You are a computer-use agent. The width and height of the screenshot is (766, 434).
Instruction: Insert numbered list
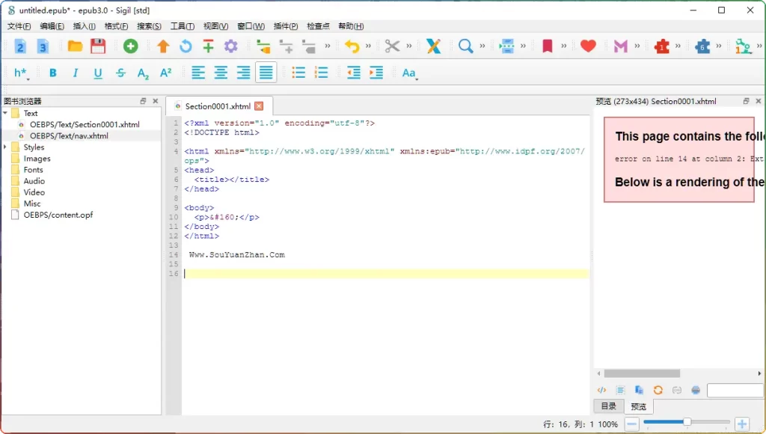[x=321, y=73]
